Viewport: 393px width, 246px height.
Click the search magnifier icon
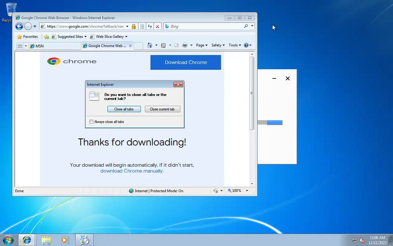246,26
